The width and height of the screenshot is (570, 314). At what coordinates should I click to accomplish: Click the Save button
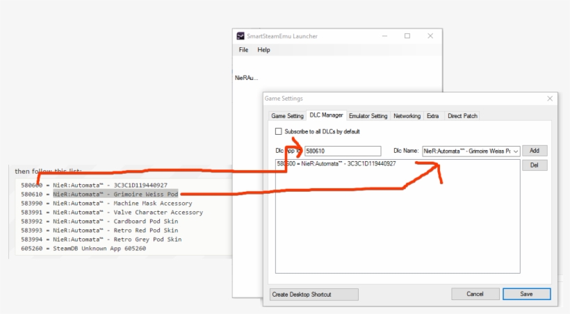pos(526,294)
